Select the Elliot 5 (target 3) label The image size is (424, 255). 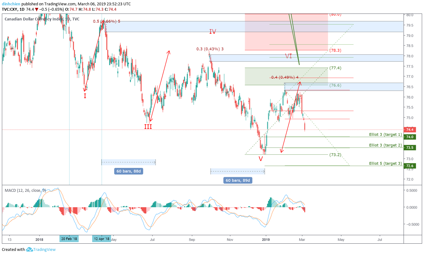pyautogui.click(x=385, y=164)
